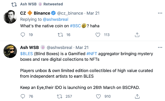Image resolution: width=165 pixels, height=101 pixels.
Task: Click the blue verified badge next to Binance
Action: 53,13
